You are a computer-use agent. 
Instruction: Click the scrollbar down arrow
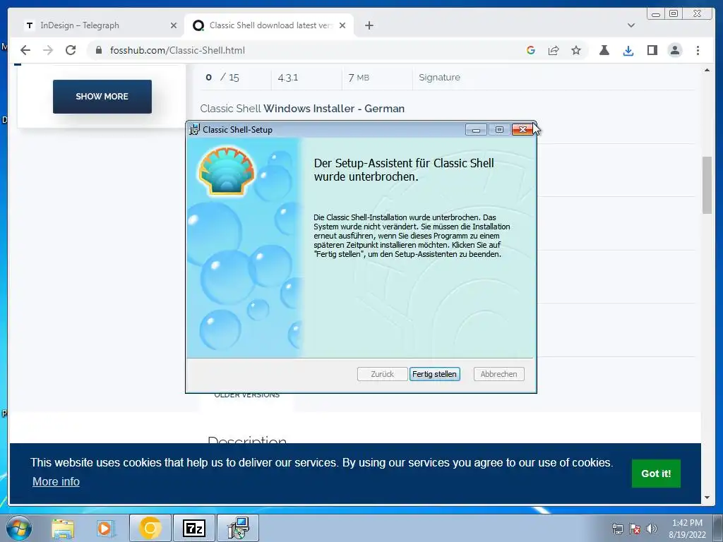(707, 498)
